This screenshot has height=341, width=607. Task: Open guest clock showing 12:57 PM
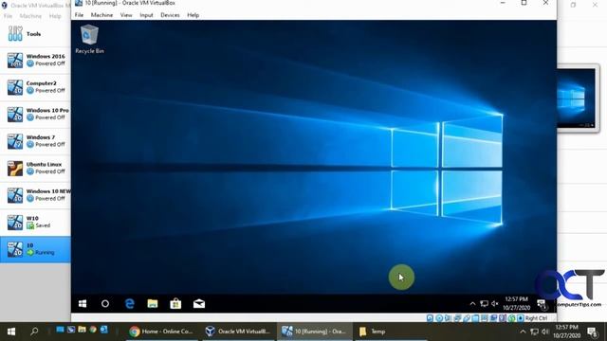tap(516, 303)
